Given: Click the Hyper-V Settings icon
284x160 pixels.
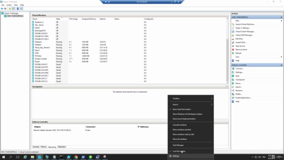Looking at the screenshot, I should 233,28.
